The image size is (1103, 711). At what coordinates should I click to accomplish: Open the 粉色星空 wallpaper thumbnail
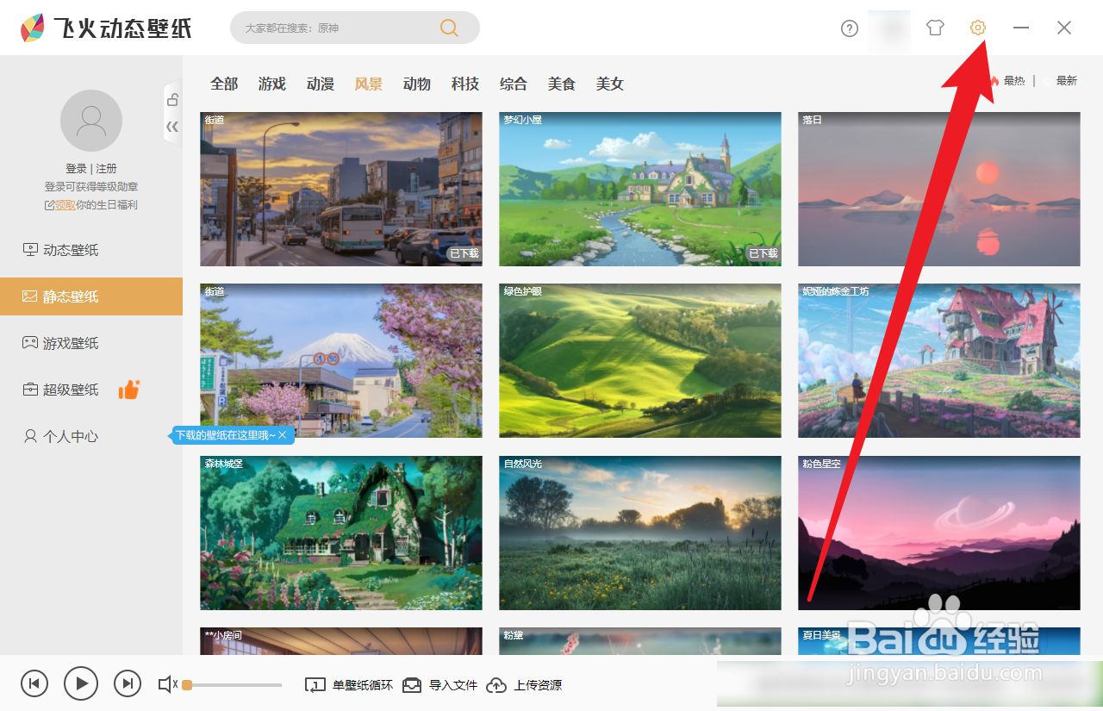point(939,533)
